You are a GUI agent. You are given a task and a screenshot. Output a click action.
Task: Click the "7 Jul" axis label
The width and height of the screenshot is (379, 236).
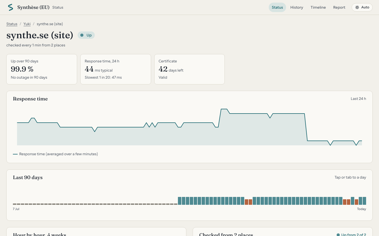(x=16, y=209)
